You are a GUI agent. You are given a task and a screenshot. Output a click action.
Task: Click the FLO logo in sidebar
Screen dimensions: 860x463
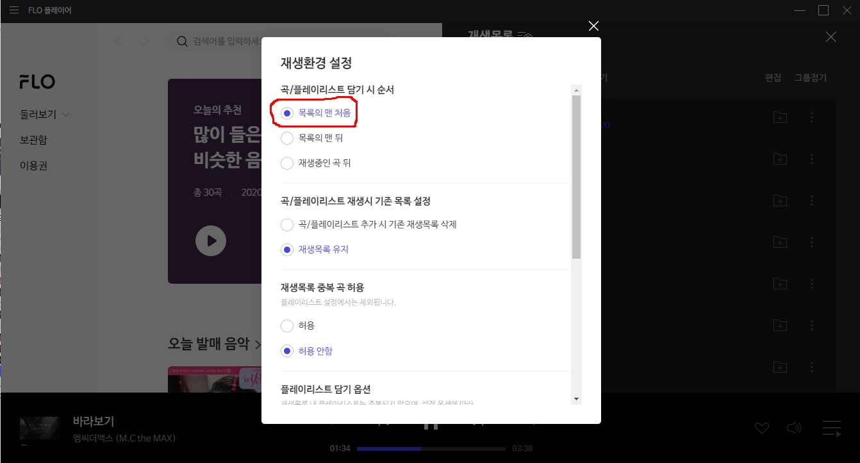coord(37,81)
